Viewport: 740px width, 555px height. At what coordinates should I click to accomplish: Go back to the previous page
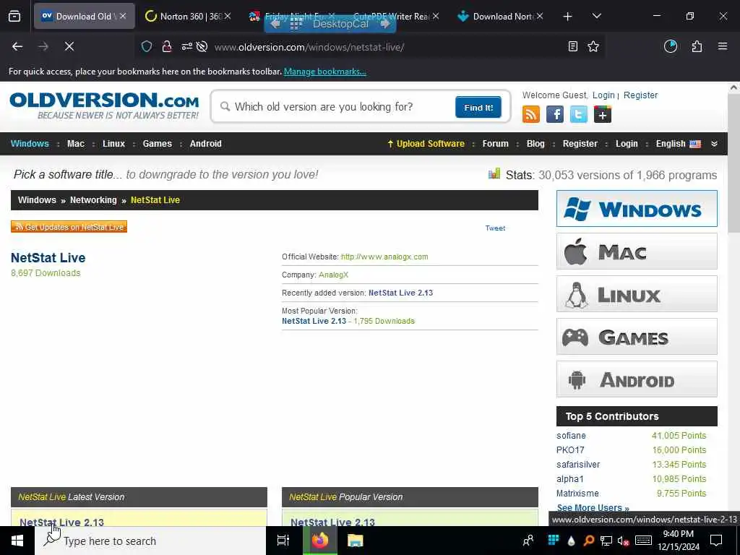coord(17,46)
